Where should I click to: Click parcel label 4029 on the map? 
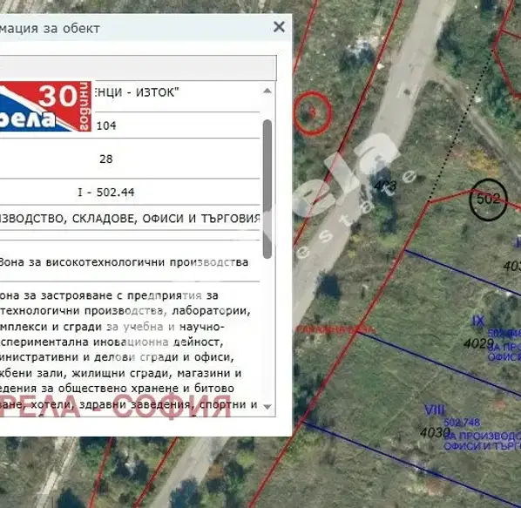click(x=478, y=343)
